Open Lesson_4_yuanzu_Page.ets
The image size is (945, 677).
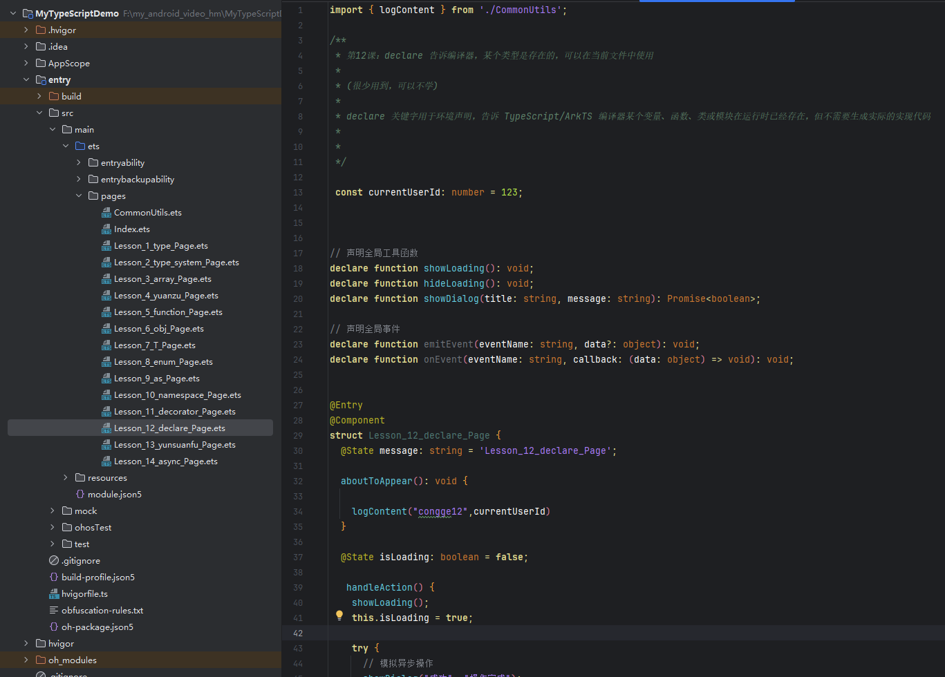click(x=166, y=296)
